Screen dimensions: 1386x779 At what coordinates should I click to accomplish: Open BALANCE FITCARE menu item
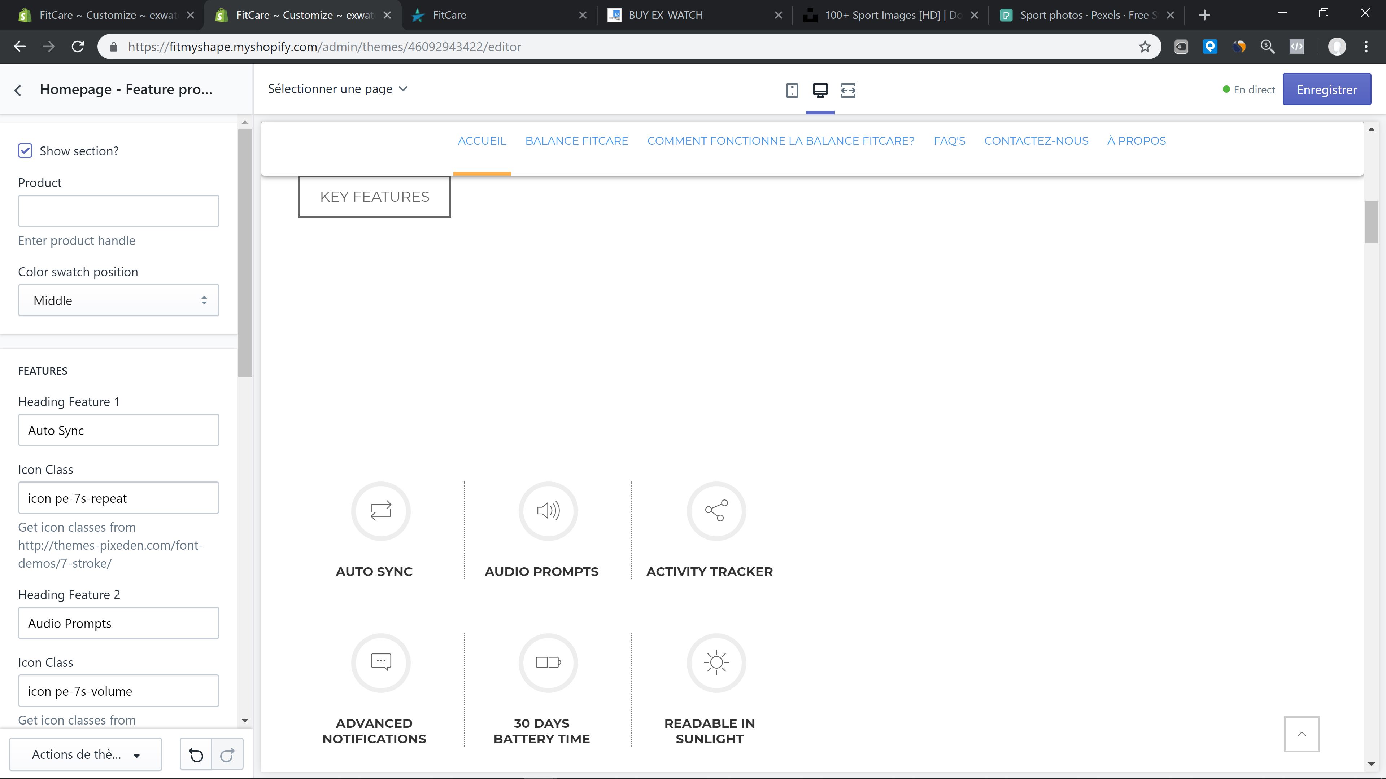[x=577, y=141]
